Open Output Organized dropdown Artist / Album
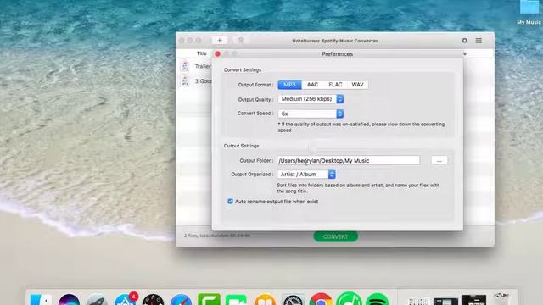The width and height of the screenshot is (543, 305). [306, 175]
